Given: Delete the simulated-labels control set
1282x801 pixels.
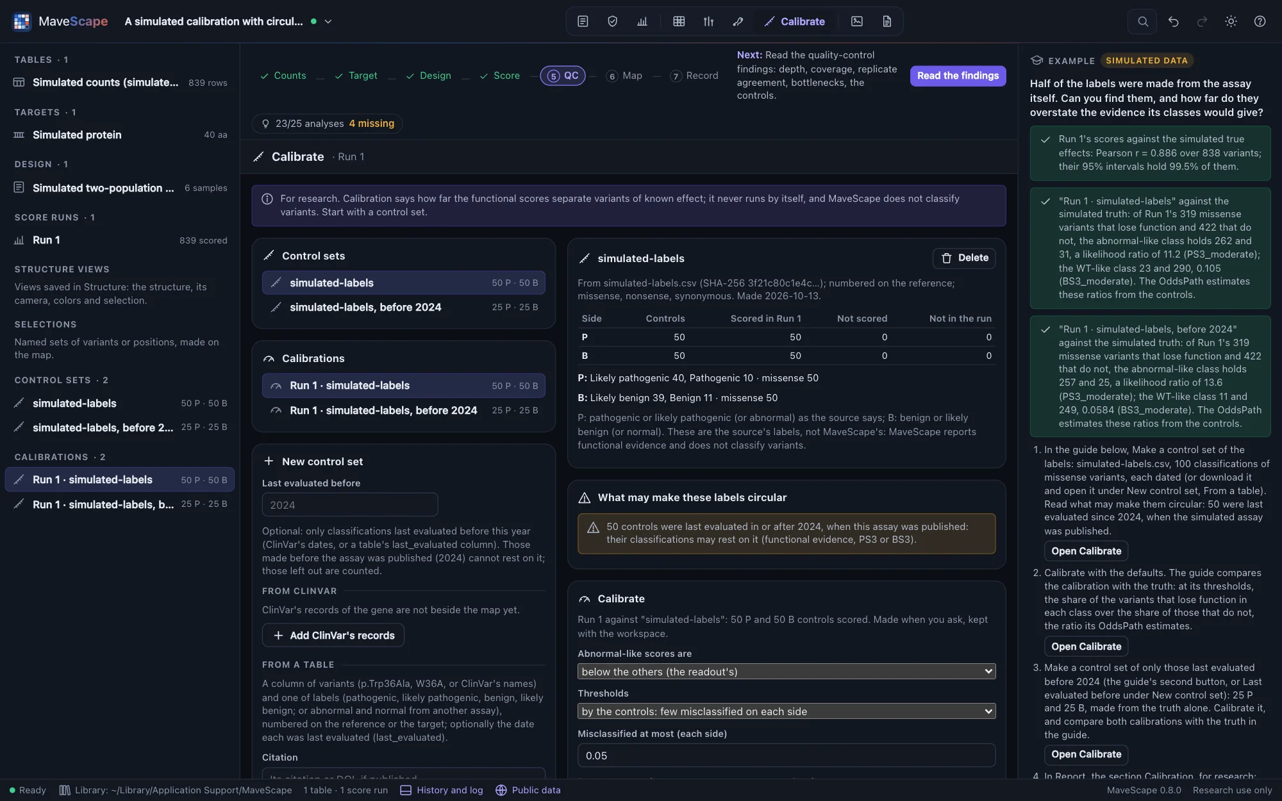Looking at the screenshot, I should point(964,258).
